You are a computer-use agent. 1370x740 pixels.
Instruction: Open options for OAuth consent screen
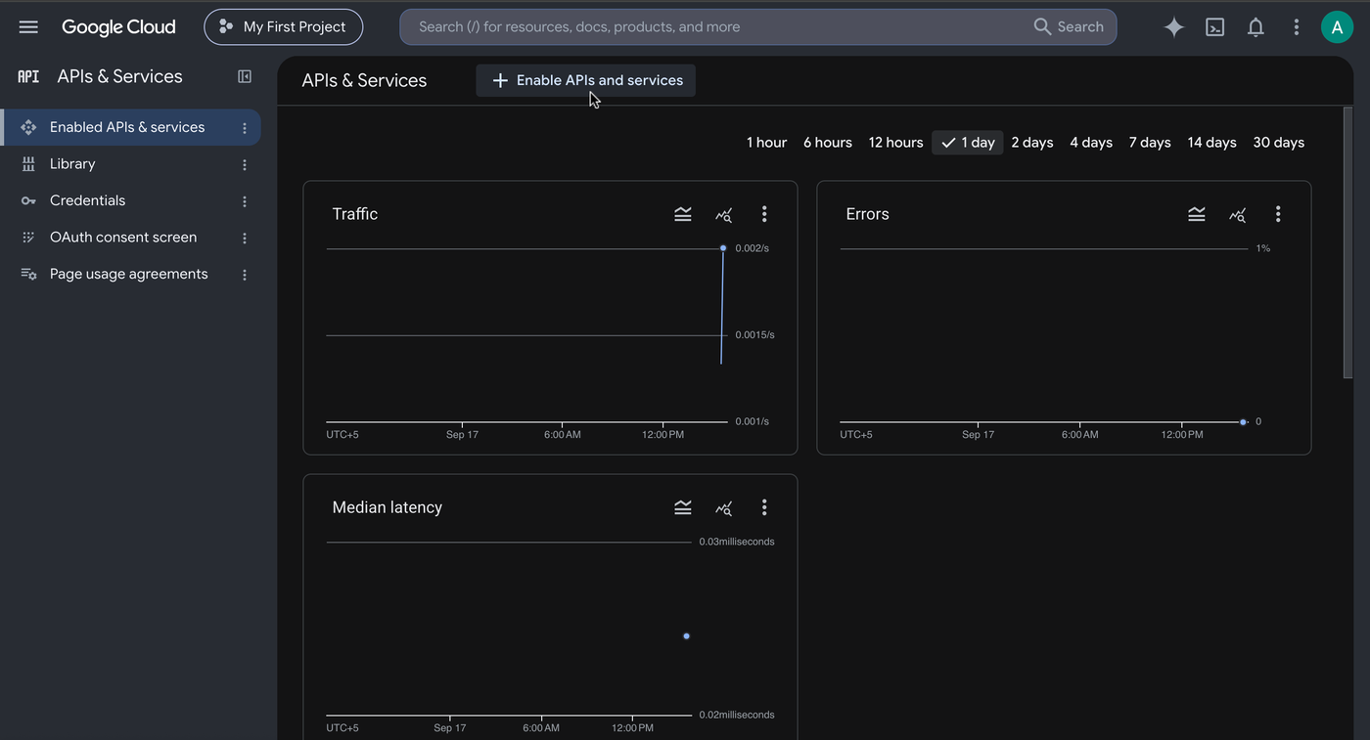pyautogui.click(x=245, y=239)
